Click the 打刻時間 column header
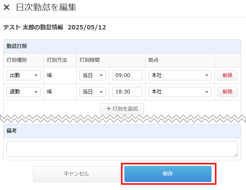 tap(90, 60)
